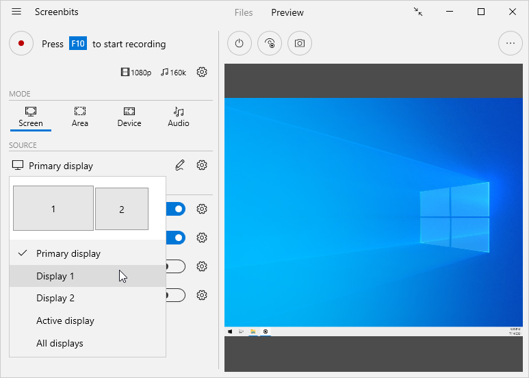
Task: Switch to Area mode
Action: (80, 117)
